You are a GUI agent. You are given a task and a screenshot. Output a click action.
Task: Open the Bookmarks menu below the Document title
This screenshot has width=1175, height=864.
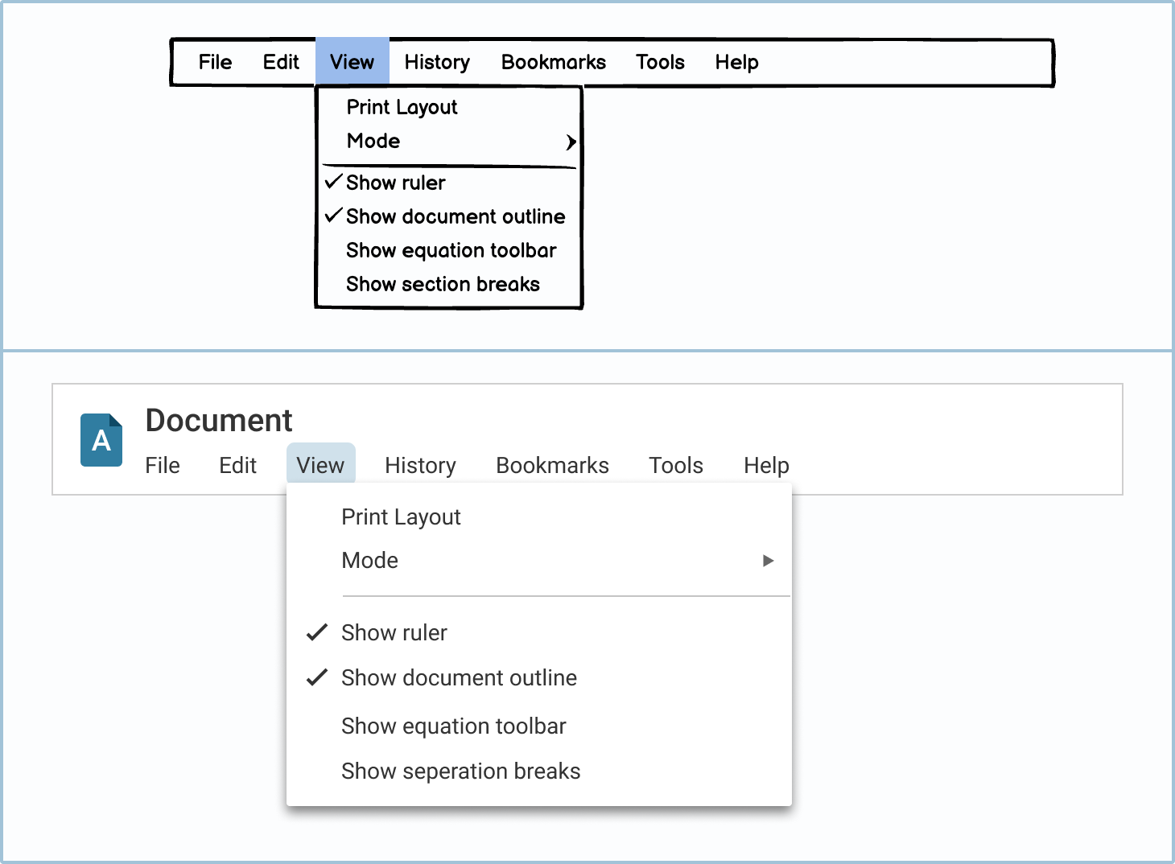(552, 465)
